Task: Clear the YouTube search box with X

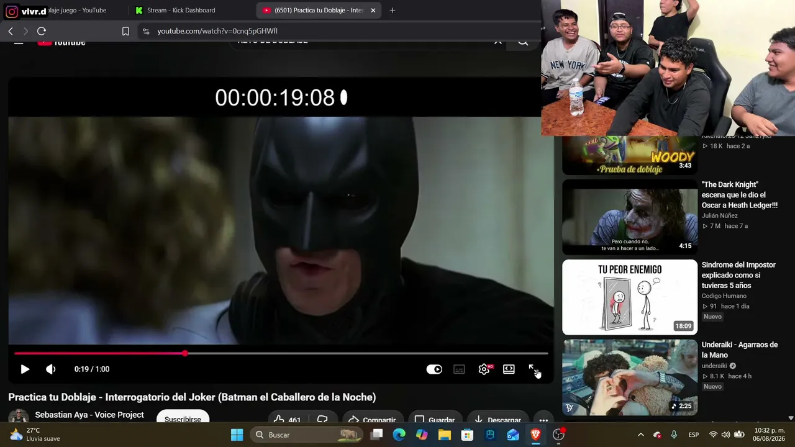Action: click(497, 42)
